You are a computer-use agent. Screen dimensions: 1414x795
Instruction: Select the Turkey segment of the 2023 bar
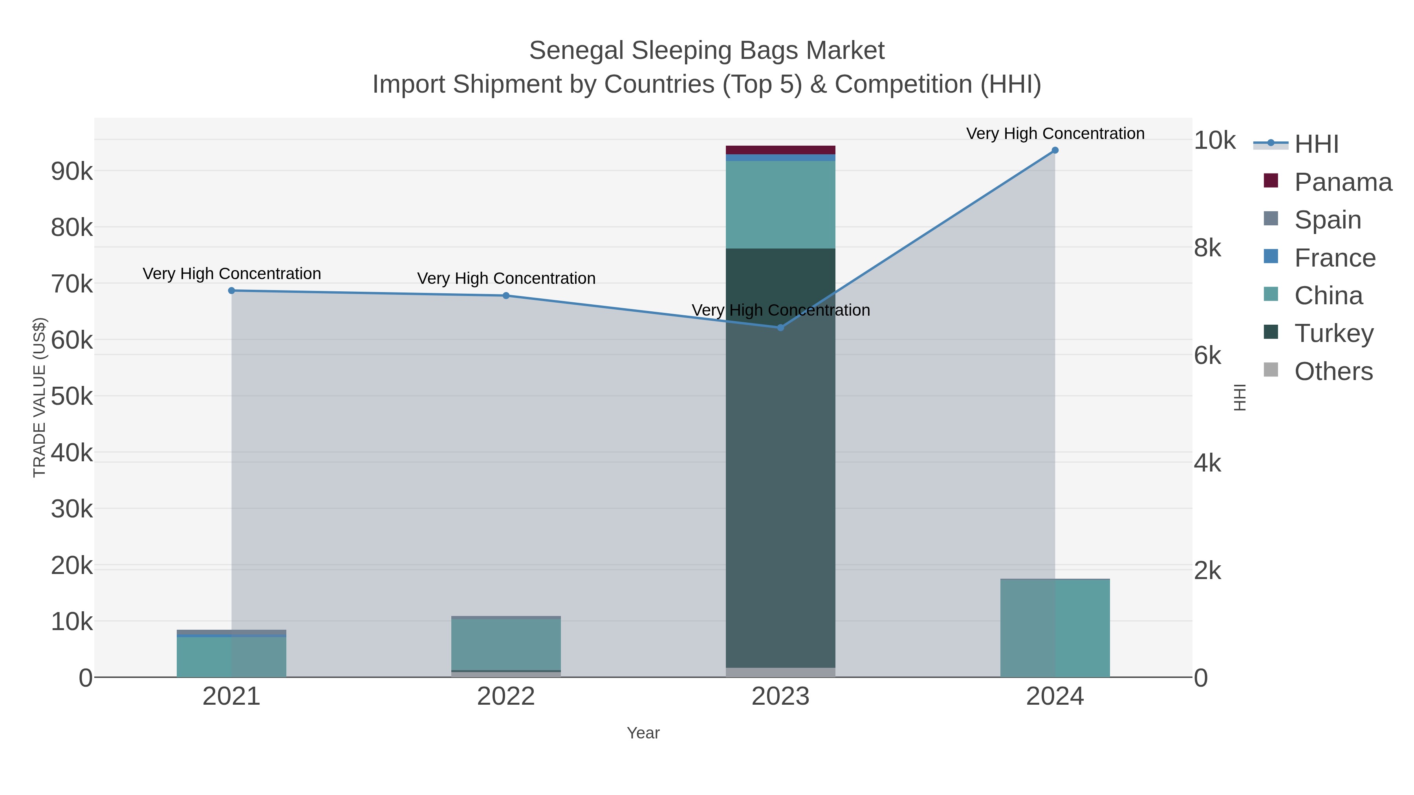pos(780,458)
